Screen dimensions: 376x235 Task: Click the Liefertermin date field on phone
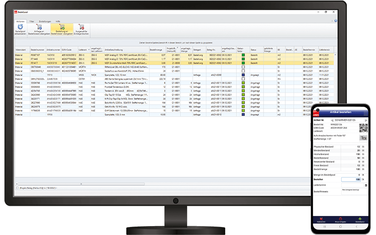[x=352, y=185]
